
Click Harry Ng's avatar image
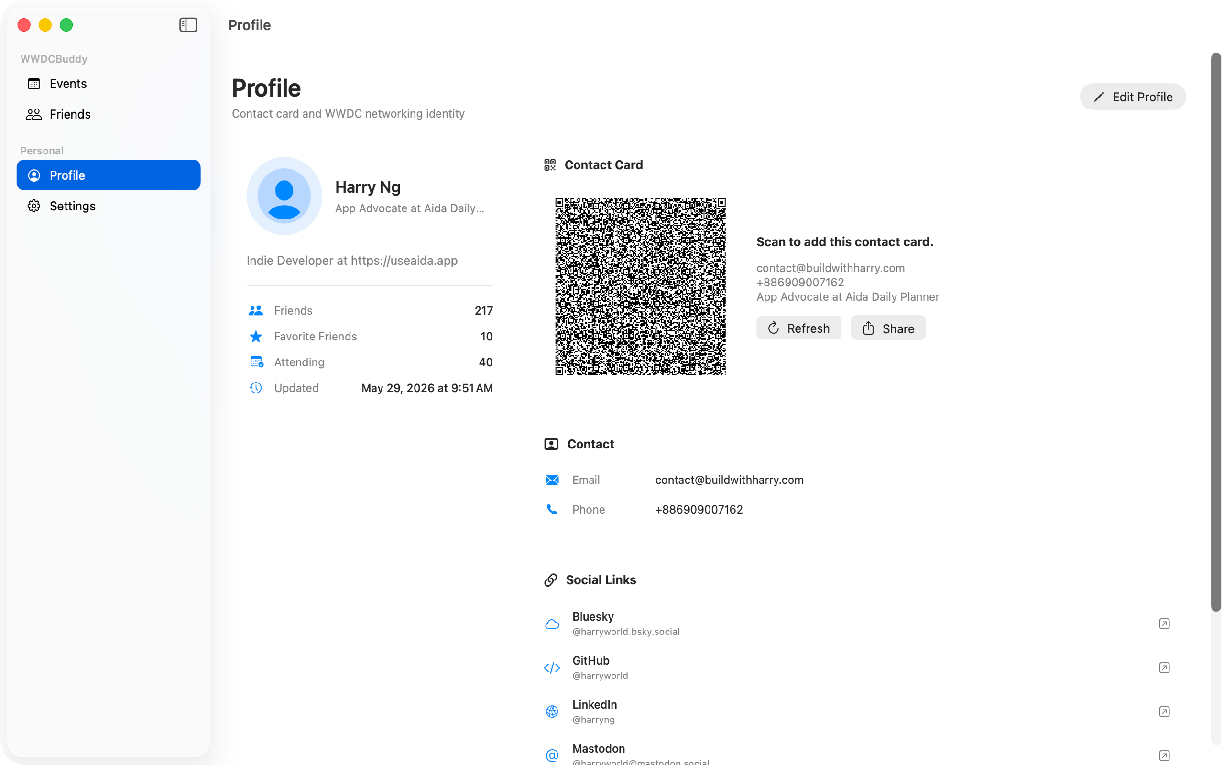284,196
